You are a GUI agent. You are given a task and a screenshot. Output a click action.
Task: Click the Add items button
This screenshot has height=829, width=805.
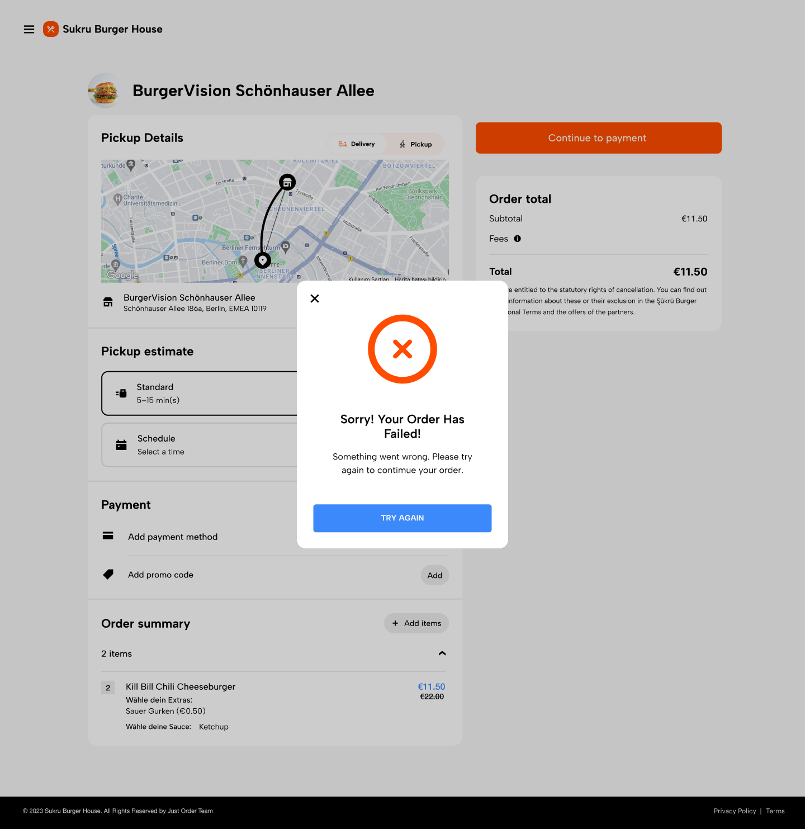[x=416, y=623]
